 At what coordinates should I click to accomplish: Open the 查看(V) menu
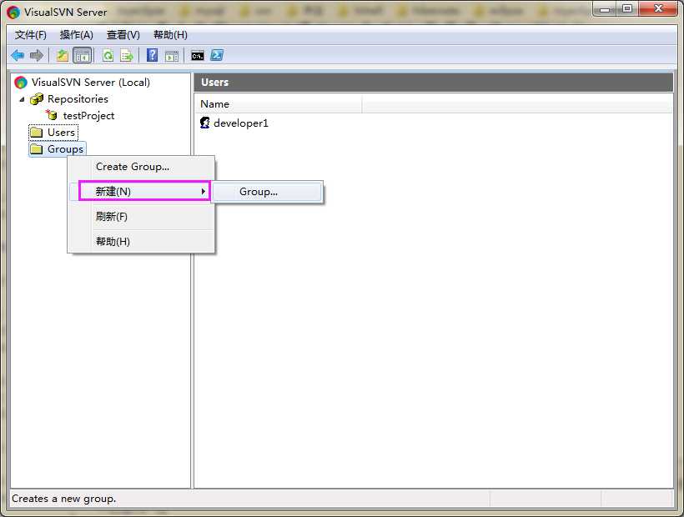[123, 35]
